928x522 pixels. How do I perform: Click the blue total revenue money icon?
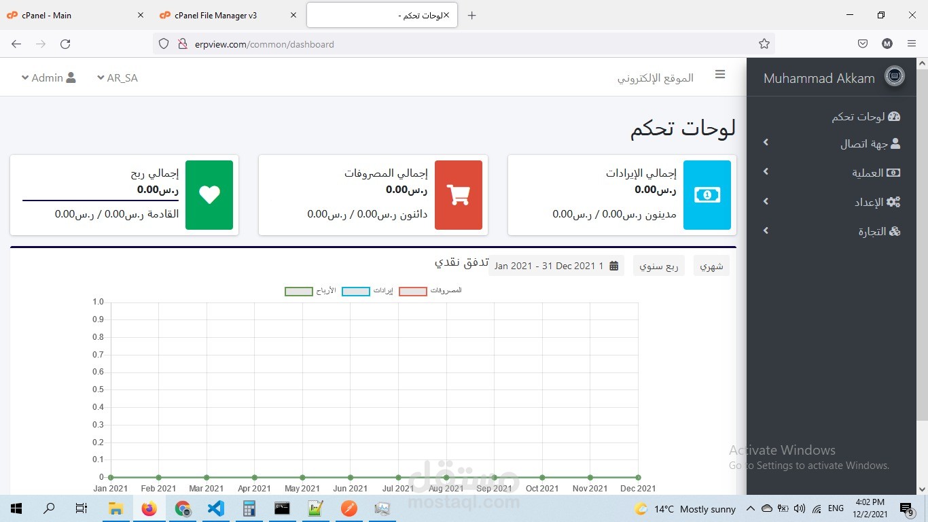pos(707,195)
